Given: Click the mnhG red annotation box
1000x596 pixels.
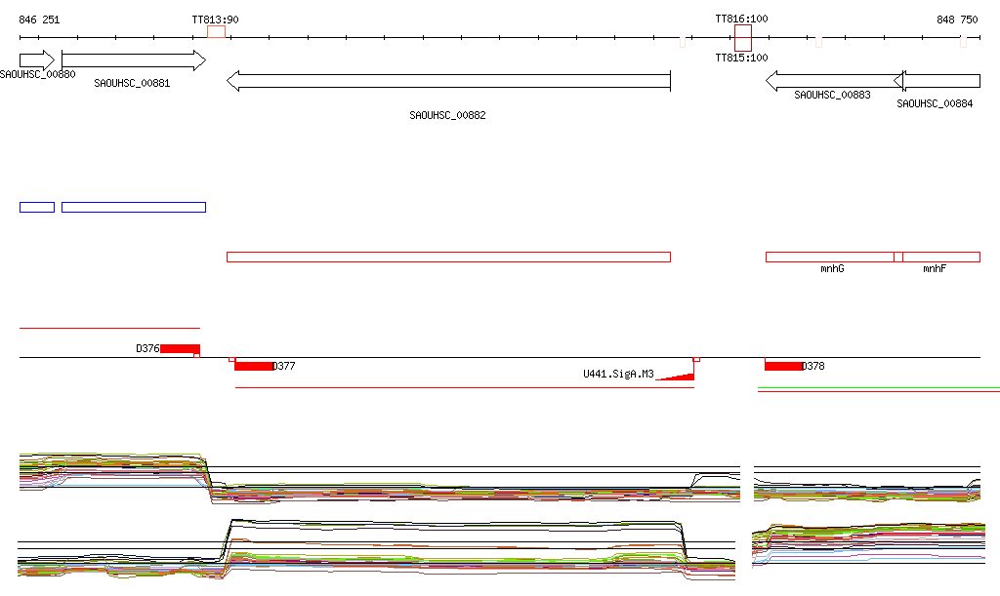Looking at the screenshot, I should coord(830,258).
